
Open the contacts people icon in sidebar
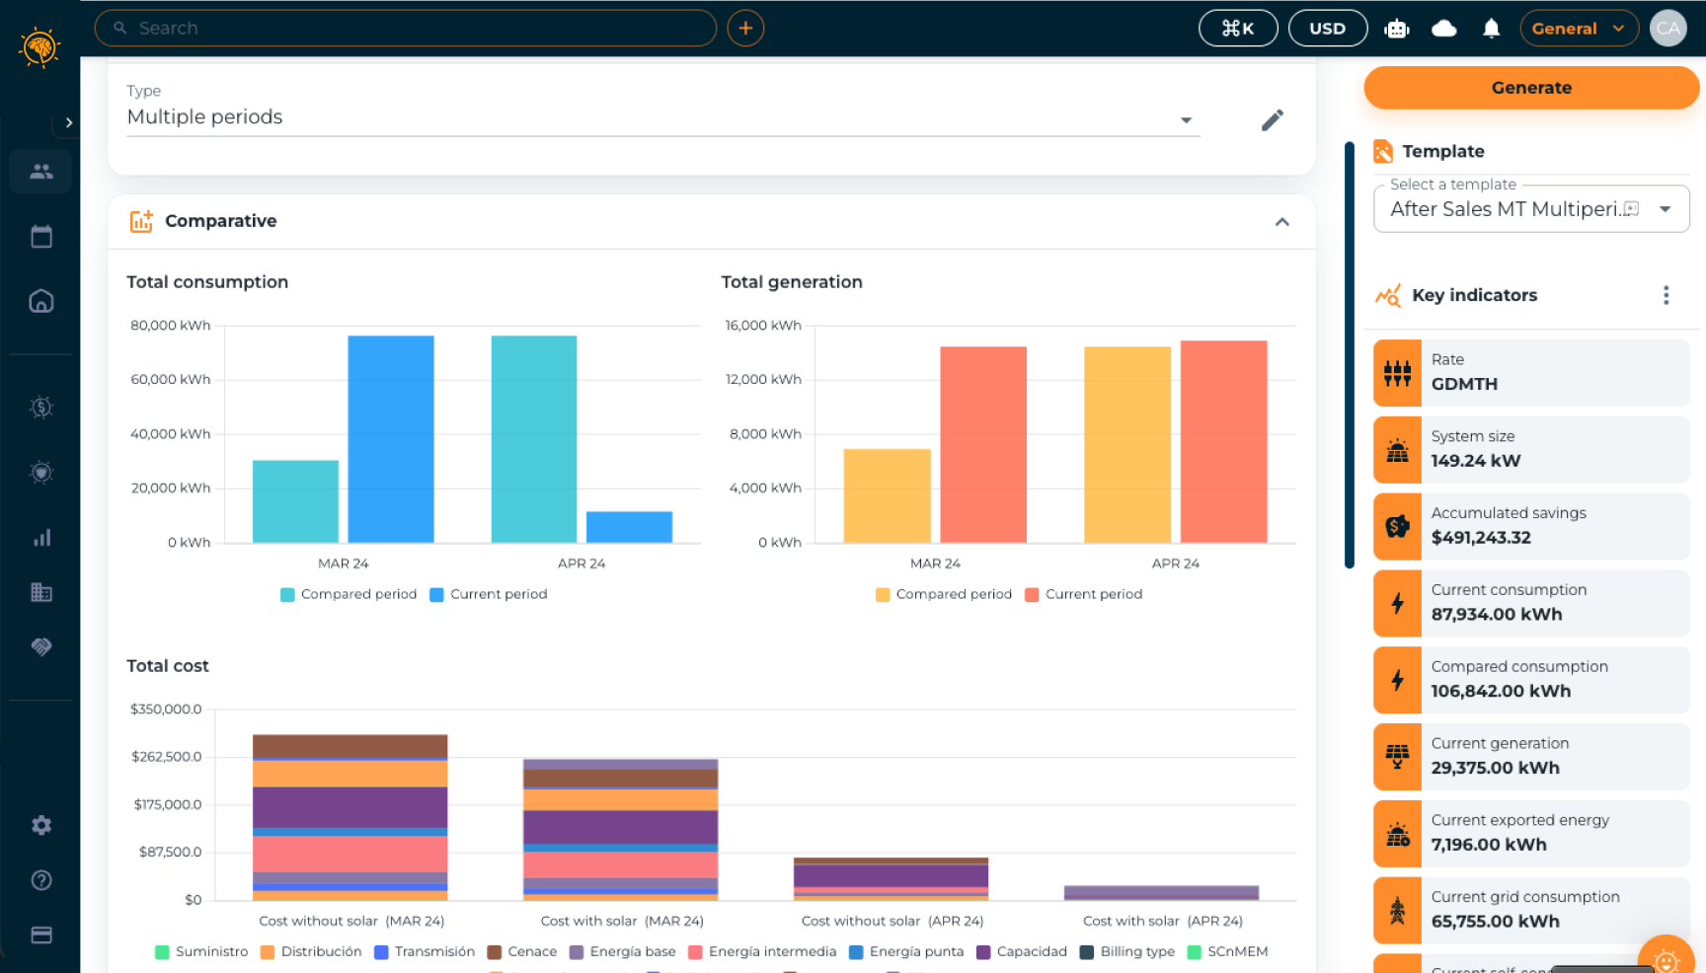pos(41,172)
